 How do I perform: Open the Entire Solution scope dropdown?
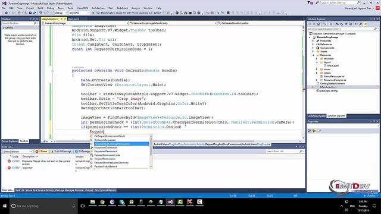pyautogui.click(x=17, y=152)
